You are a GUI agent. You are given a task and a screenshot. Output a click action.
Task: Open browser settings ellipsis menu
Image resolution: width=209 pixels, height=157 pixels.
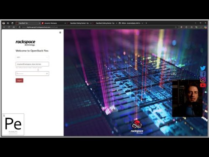pos(201,27)
